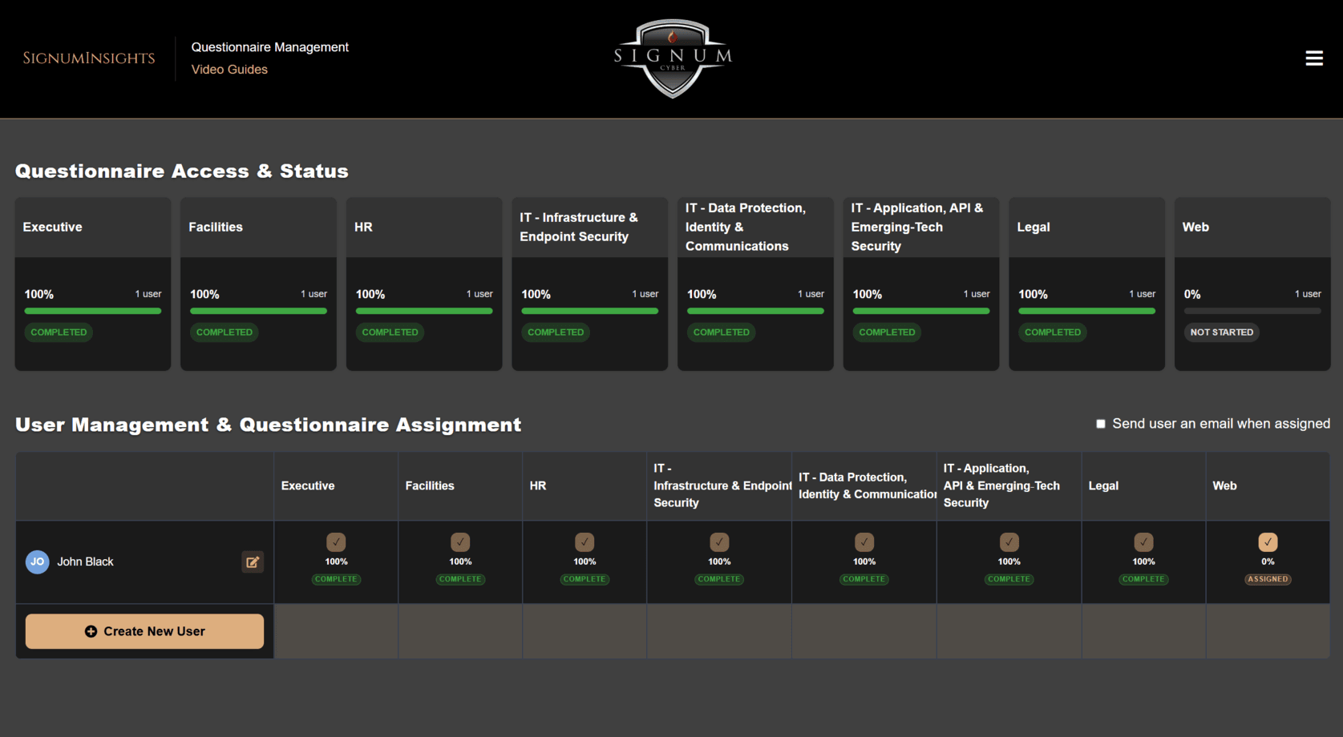
Task: Click the ASSIGNED badge in Web column
Action: 1268,579
